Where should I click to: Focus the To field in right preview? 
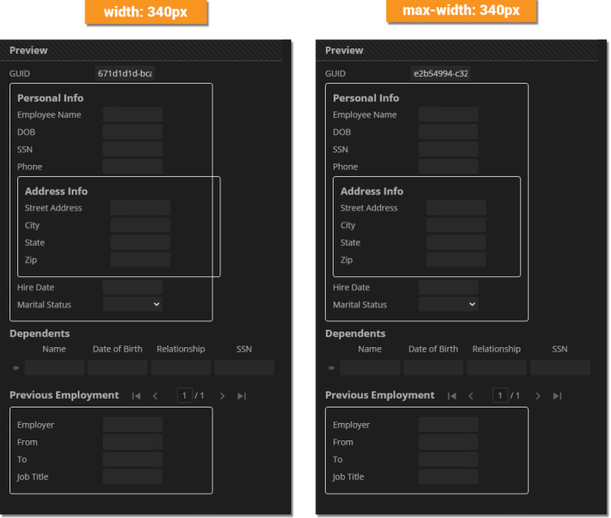click(449, 459)
